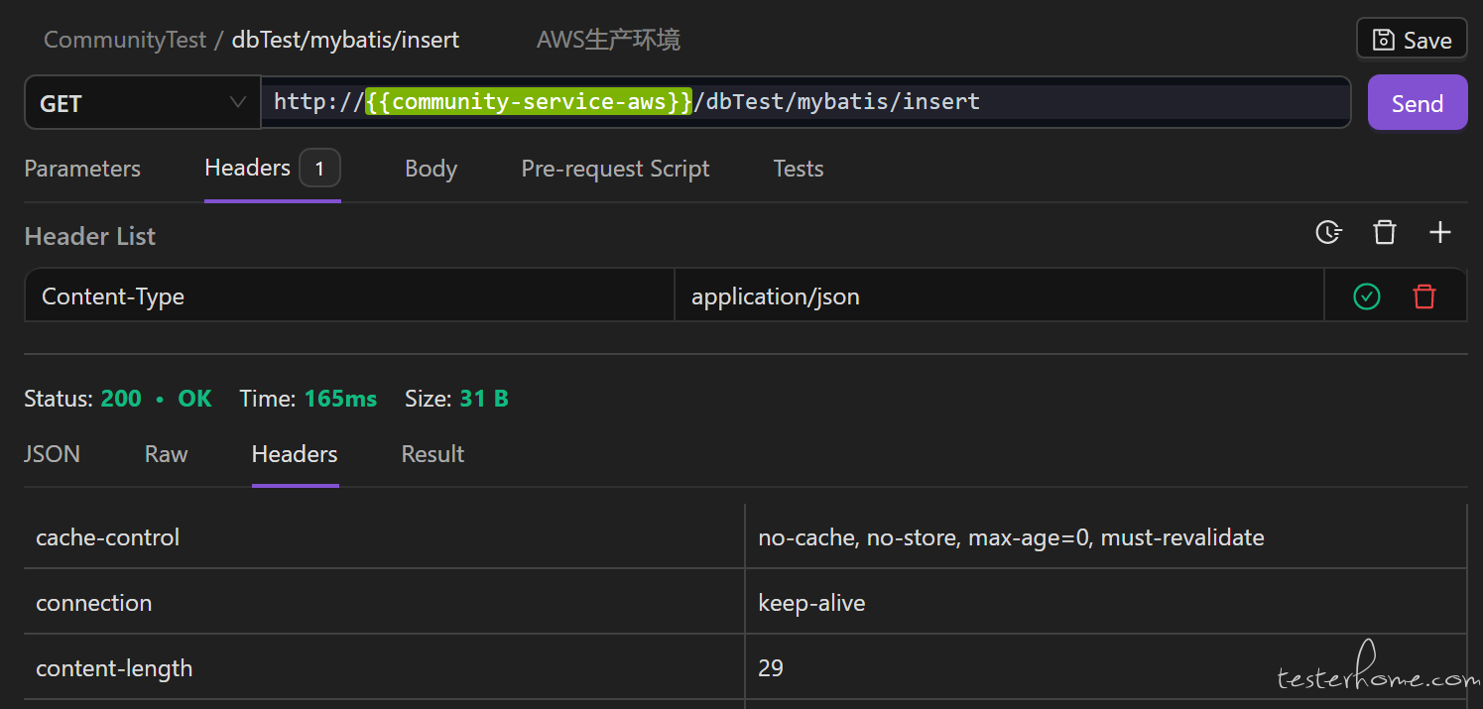Clear all headers with trash icon

(1384, 233)
